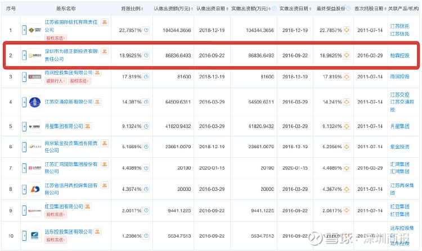
Task: Click 被执行人 tag under 雨润控股集团
Action: 56,81
